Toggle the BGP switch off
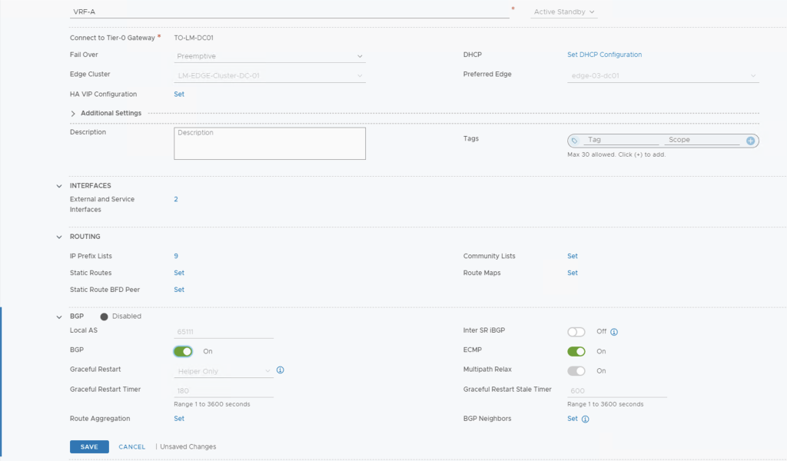Image resolution: width=787 pixels, height=461 pixels. click(183, 351)
